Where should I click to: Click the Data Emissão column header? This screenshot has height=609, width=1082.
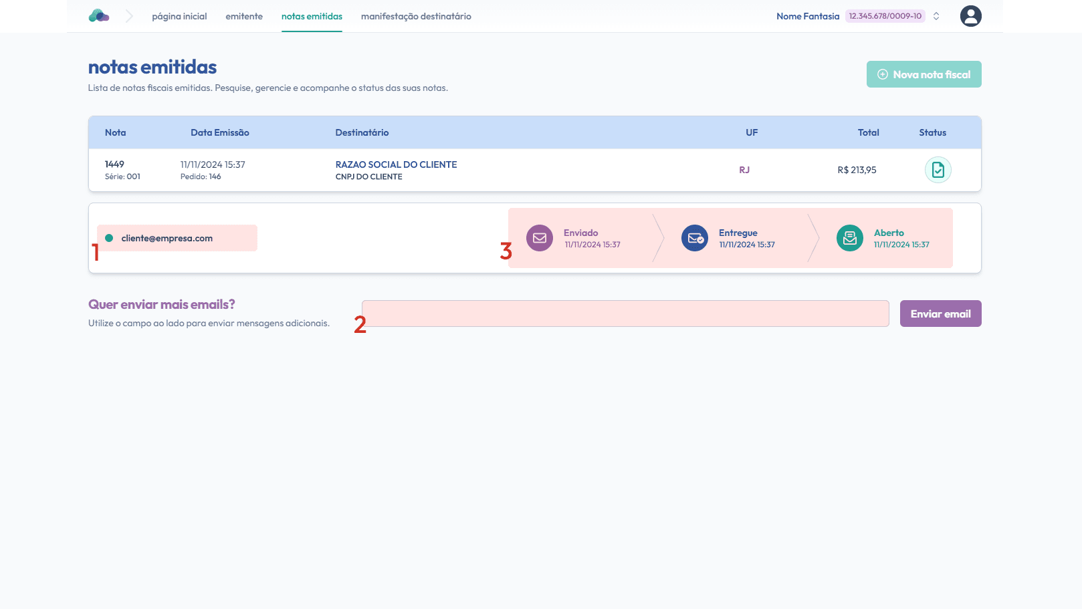[219, 132]
